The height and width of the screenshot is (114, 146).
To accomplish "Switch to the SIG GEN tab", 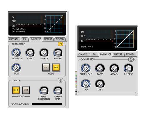I will pos(130,55).
